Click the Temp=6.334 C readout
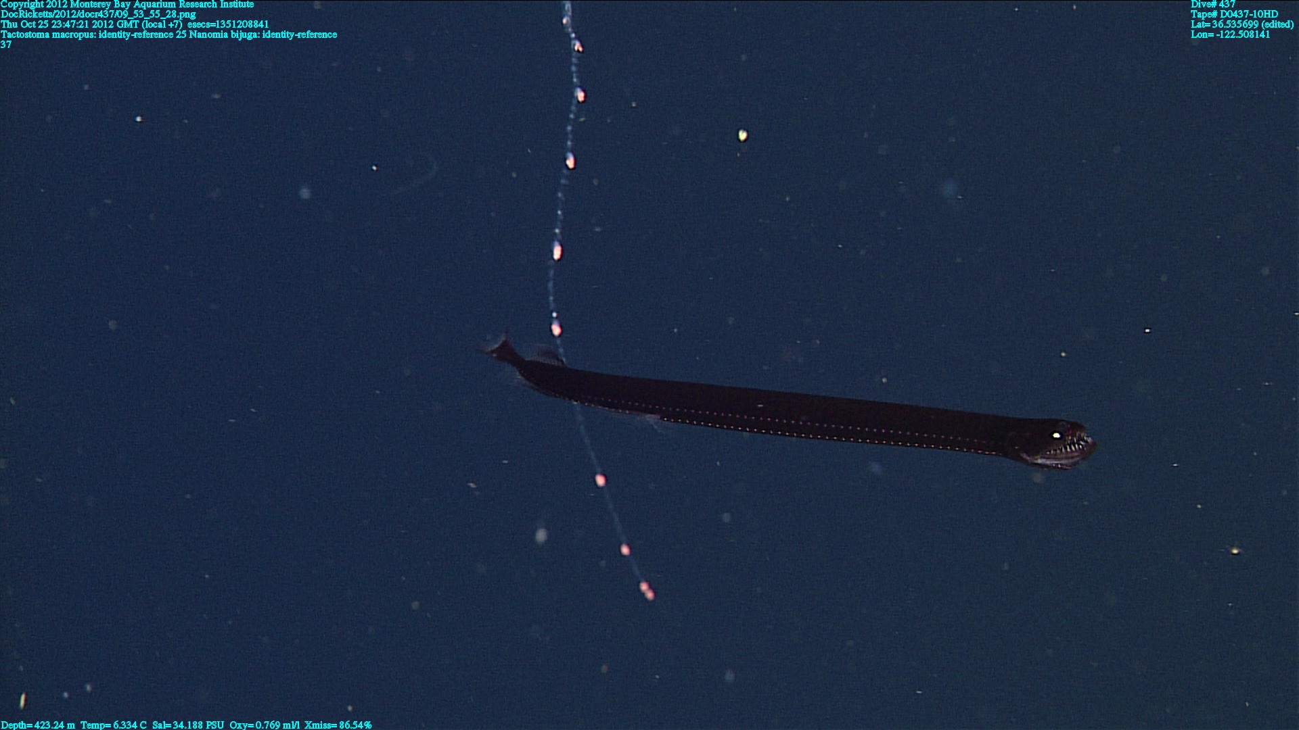This screenshot has height=730, width=1299. coord(113,725)
